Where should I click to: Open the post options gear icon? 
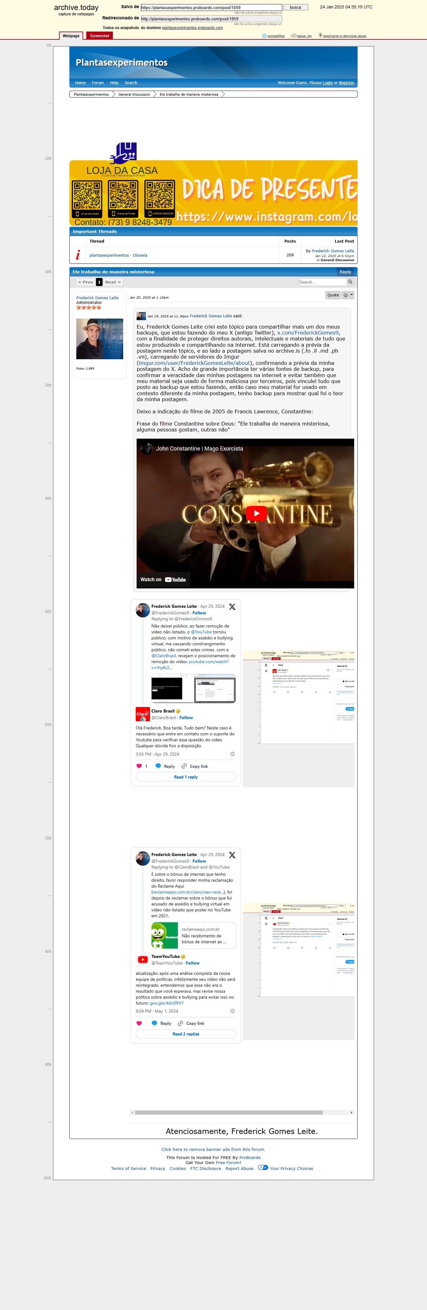(345, 295)
